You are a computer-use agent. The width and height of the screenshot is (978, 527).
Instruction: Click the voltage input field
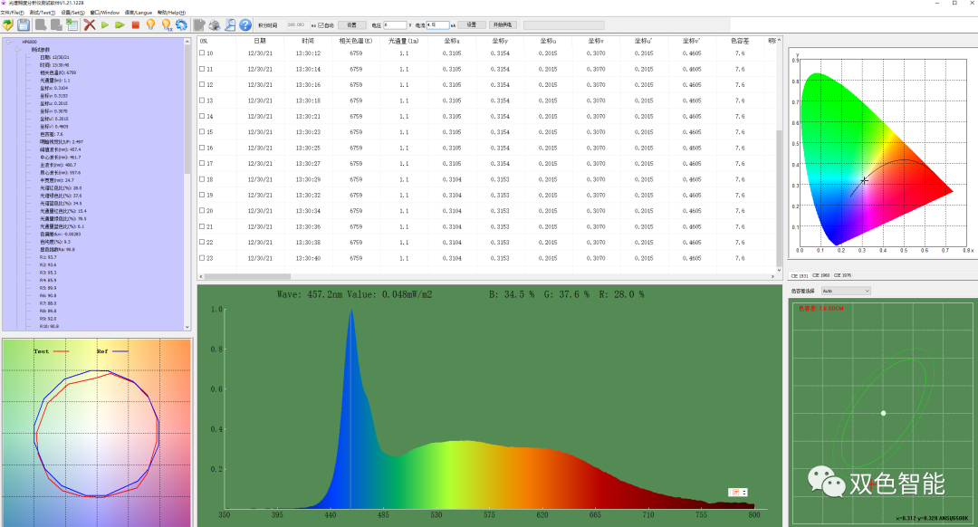(x=395, y=25)
